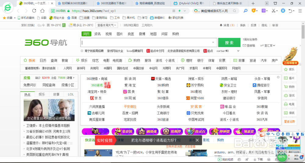Select the 娱乐 news tab
305x163 pixels.
pos(42,94)
